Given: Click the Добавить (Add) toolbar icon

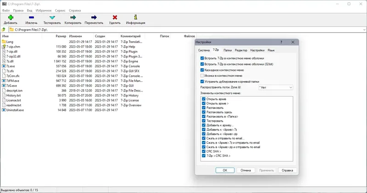Looking at the screenshot, I should 11,17.
